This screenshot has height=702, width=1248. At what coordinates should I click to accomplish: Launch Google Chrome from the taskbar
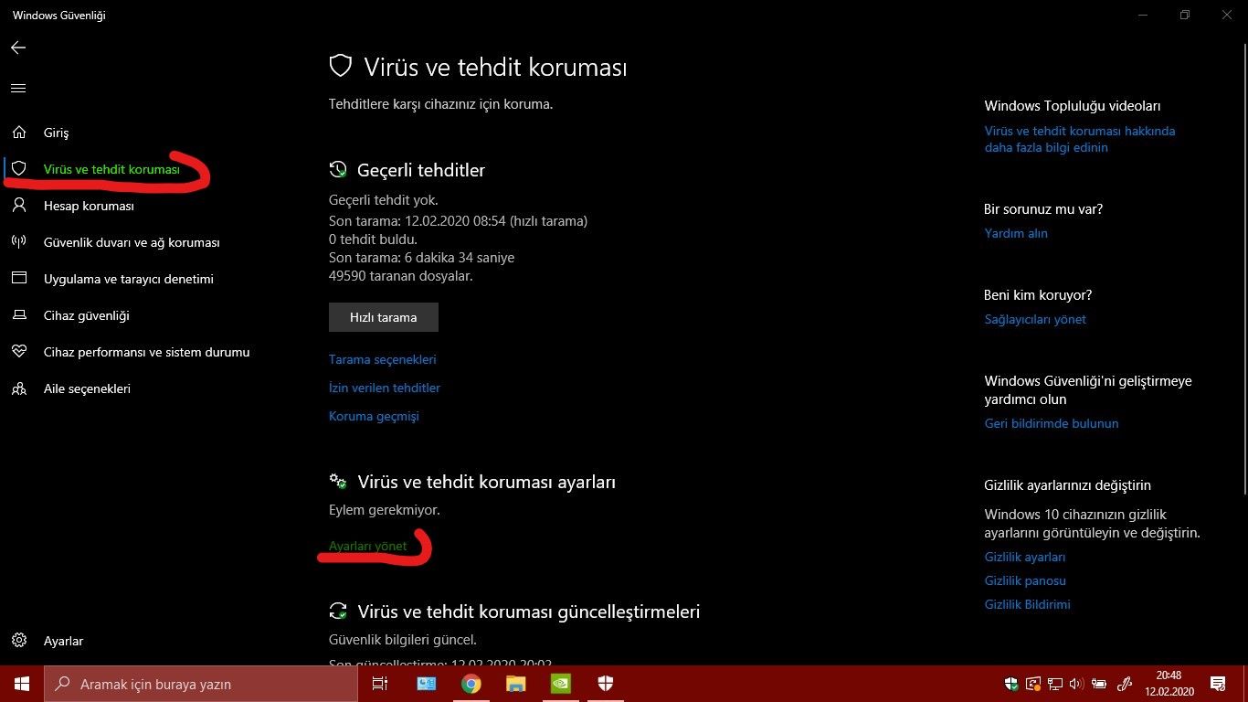pos(471,684)
